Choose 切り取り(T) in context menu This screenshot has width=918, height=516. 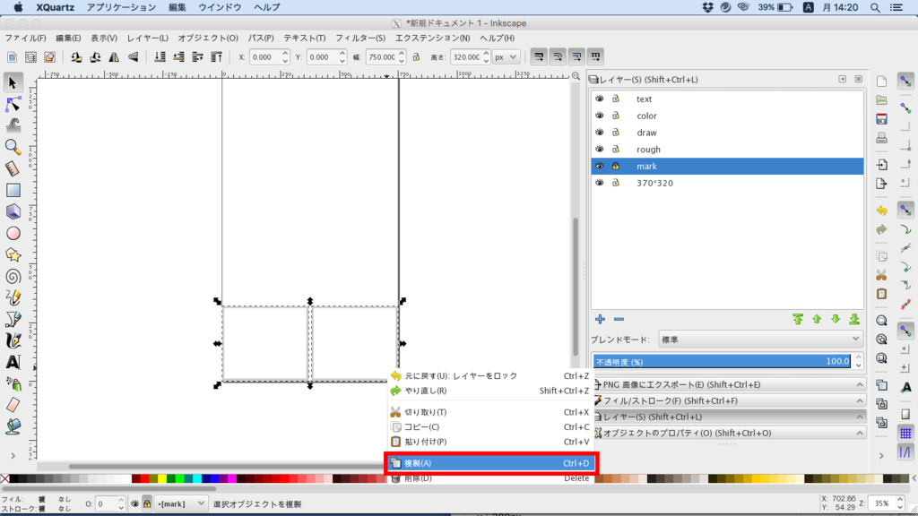(x=490, y=412)
